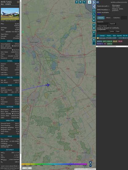Click the STN-BRE route cell in table
This screenshot has height=170, width=128.
coord(109,38)
